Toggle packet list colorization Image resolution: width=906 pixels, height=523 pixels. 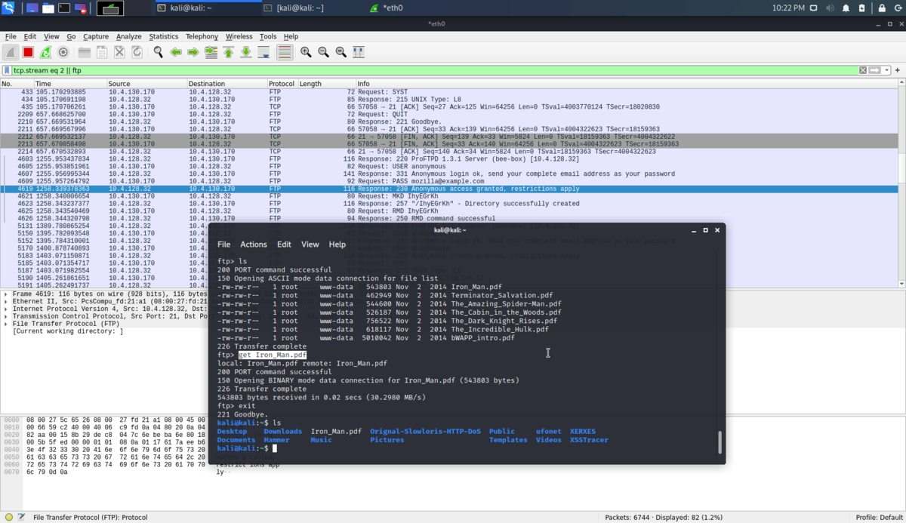point(283,51)
